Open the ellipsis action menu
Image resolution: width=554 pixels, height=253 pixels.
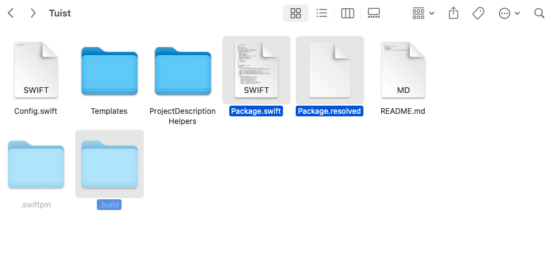[509, 13]
